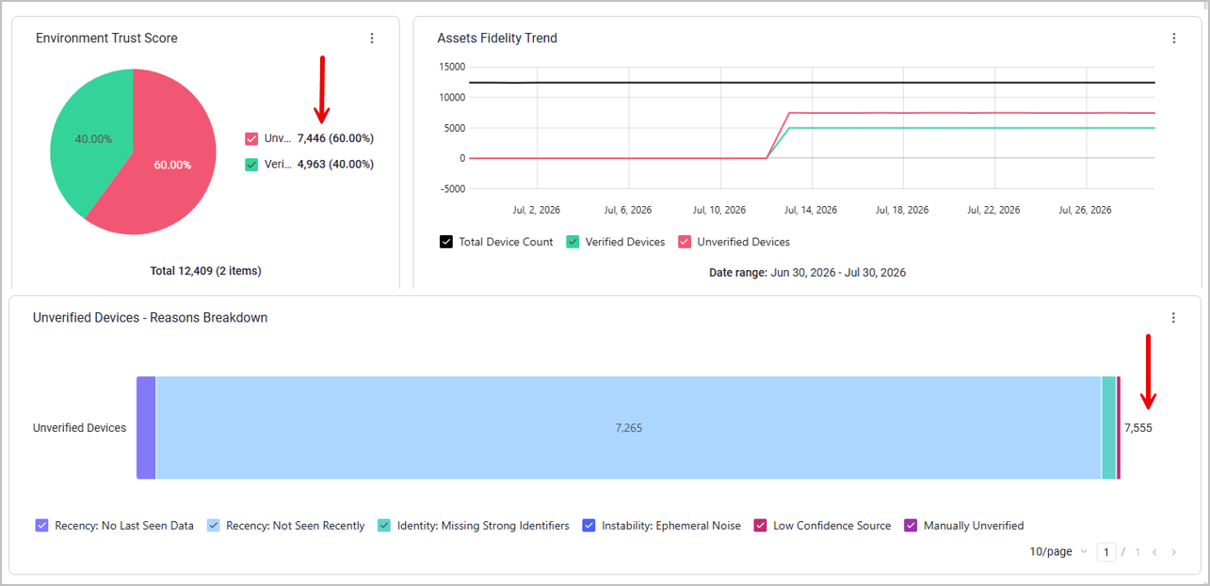This screenshot has height=586, width=1210.
Task: Click the date range Jun 30 - Jul 30 text
Action: [807, 273]
